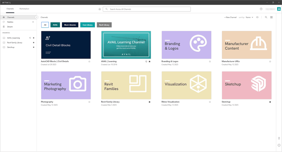Open the Sketchup channel thumbnail
This screenshot has width=282, height=152.
[x=247, y=85]
